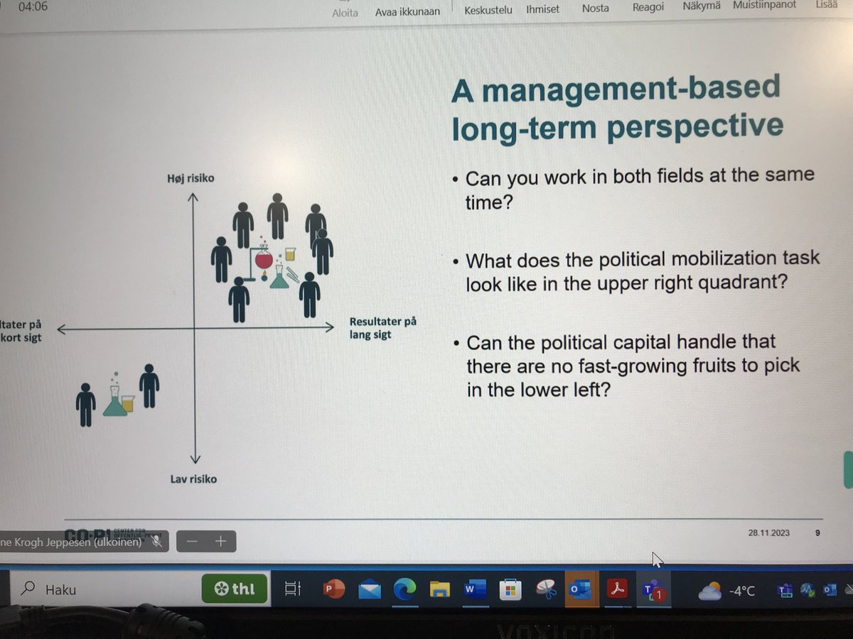This screenshot has width=853, height=639.
Task: Open the Keskustelu chat panel
Action: tap(488, 10)
